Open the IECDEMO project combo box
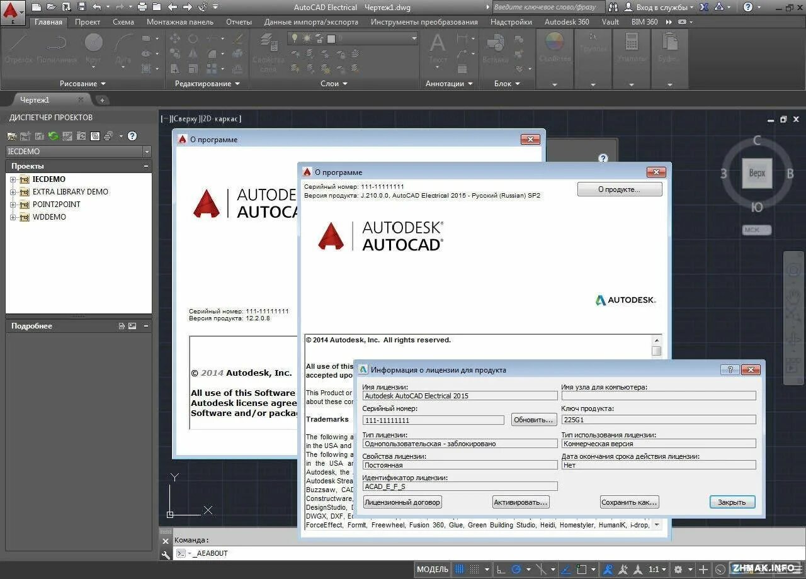Image resolution: width=806 pixels, height=579 pixels. (79, 152)
